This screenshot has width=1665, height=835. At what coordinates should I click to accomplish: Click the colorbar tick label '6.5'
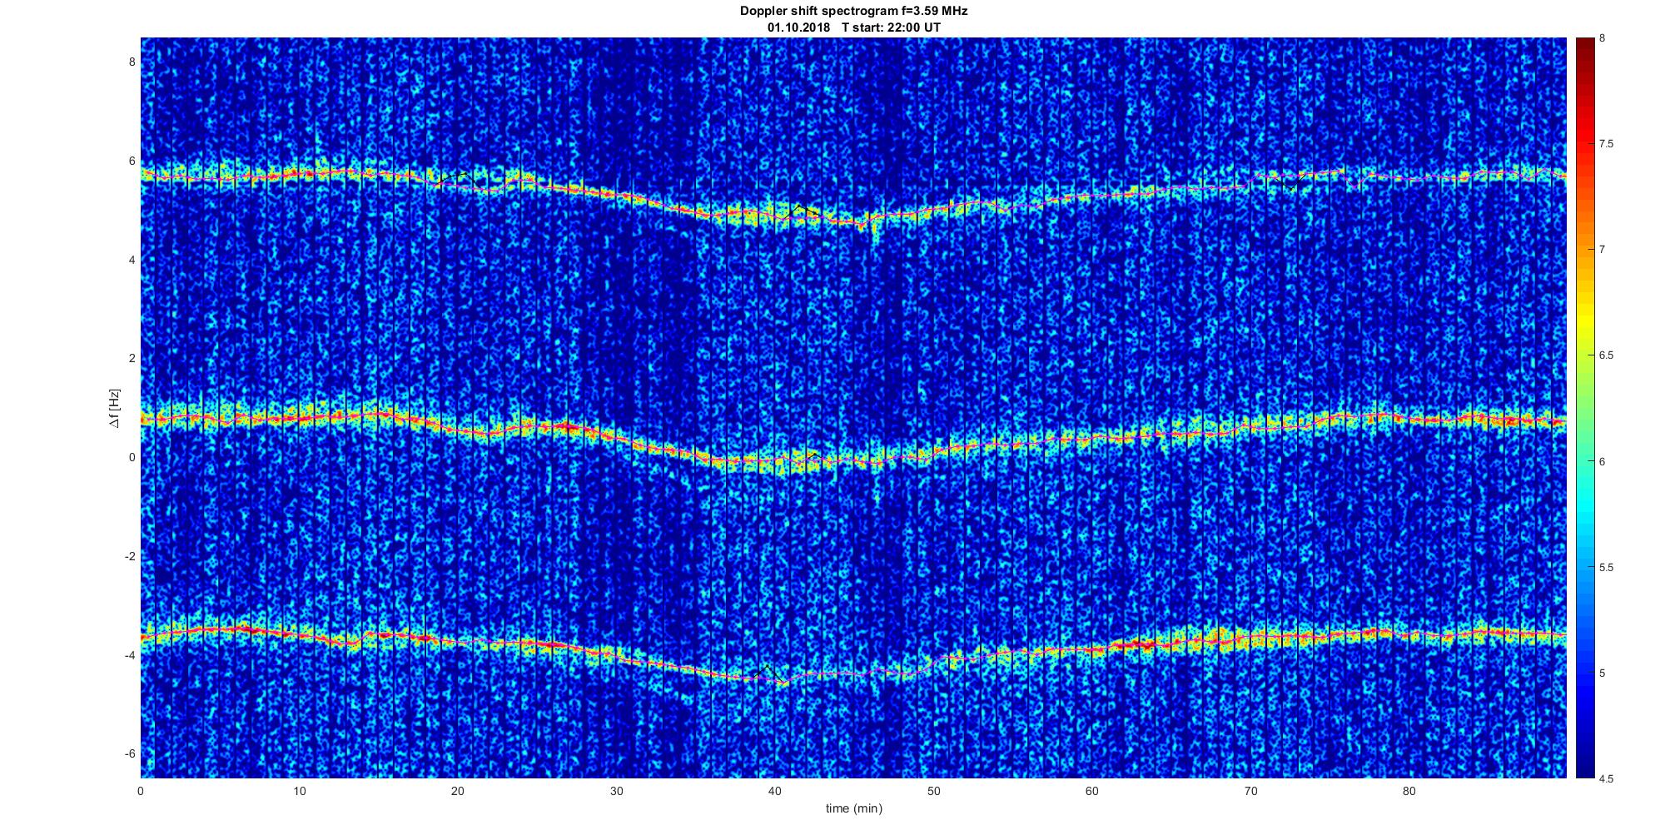pyautogui.click(x=1607, y=355)
